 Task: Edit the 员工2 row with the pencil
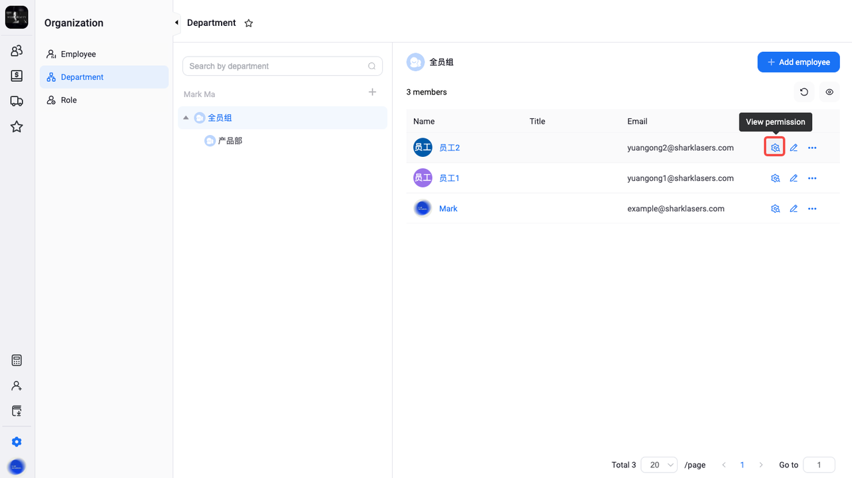(793, 148)
